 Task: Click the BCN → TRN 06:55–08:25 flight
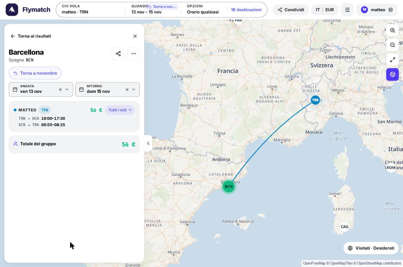[42, 125]
